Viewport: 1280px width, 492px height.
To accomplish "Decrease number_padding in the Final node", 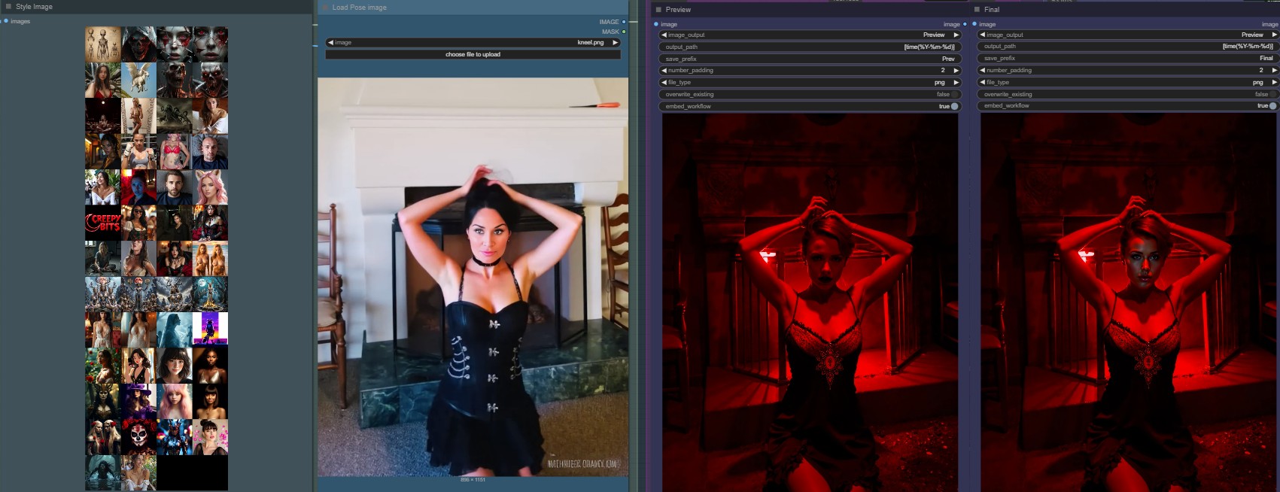I will coord(982,70).
